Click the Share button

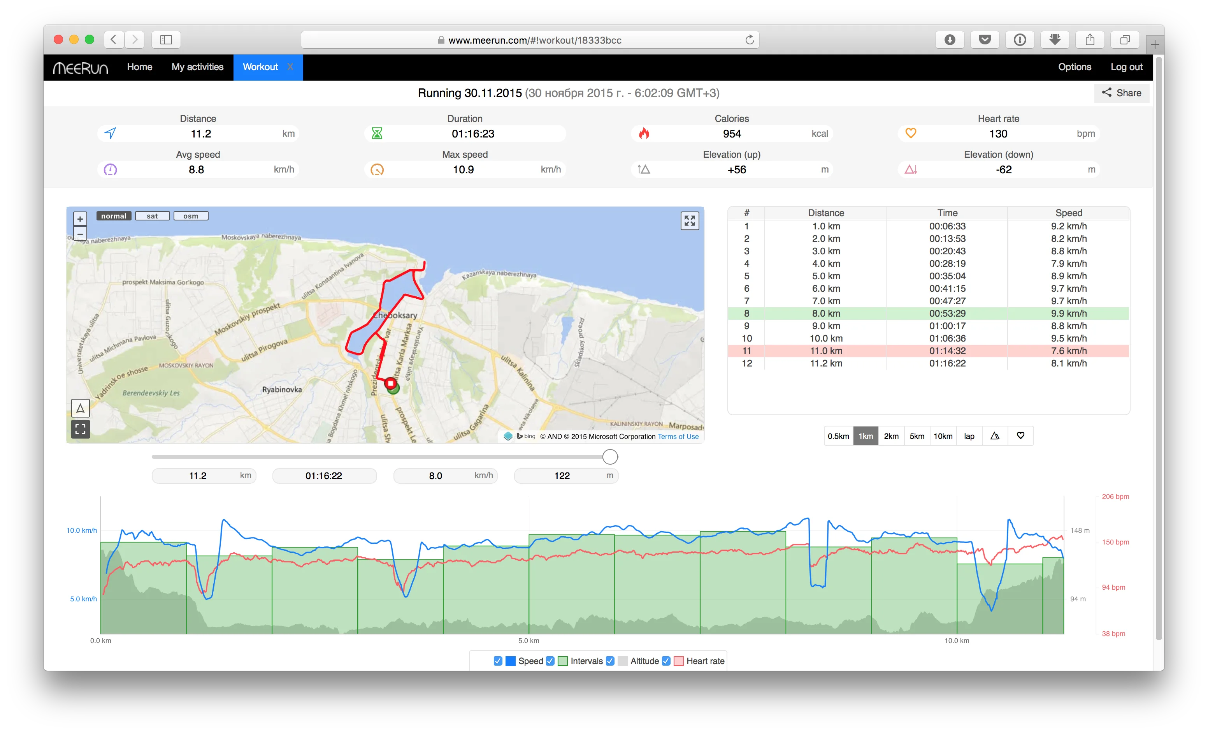[x=1121, y=93]
